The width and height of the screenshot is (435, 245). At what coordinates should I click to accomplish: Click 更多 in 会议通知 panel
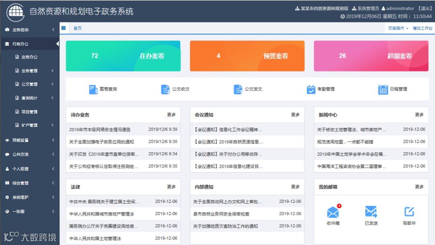point(295,114)
